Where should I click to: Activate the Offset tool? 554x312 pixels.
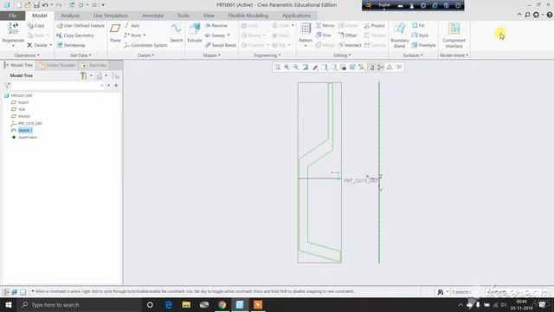347,35
